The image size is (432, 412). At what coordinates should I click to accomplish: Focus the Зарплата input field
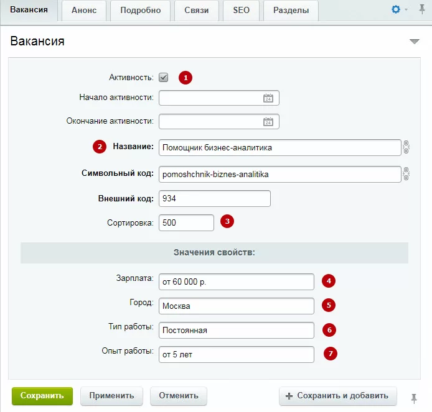[x=237, y=282]
